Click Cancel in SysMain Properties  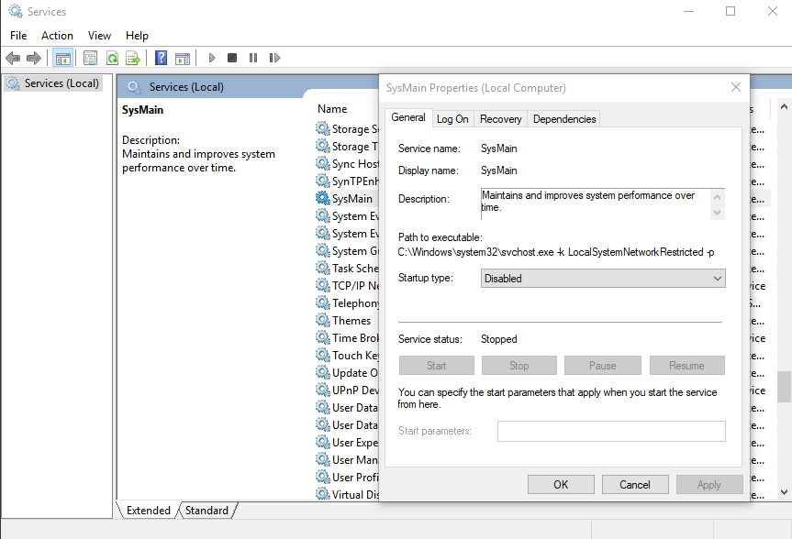click(635, 485)
